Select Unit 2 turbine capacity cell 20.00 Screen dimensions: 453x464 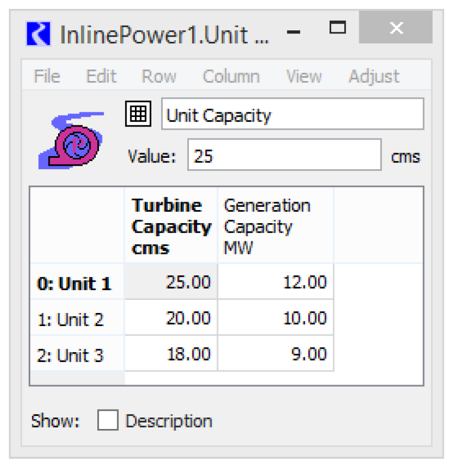pos(171,318)
